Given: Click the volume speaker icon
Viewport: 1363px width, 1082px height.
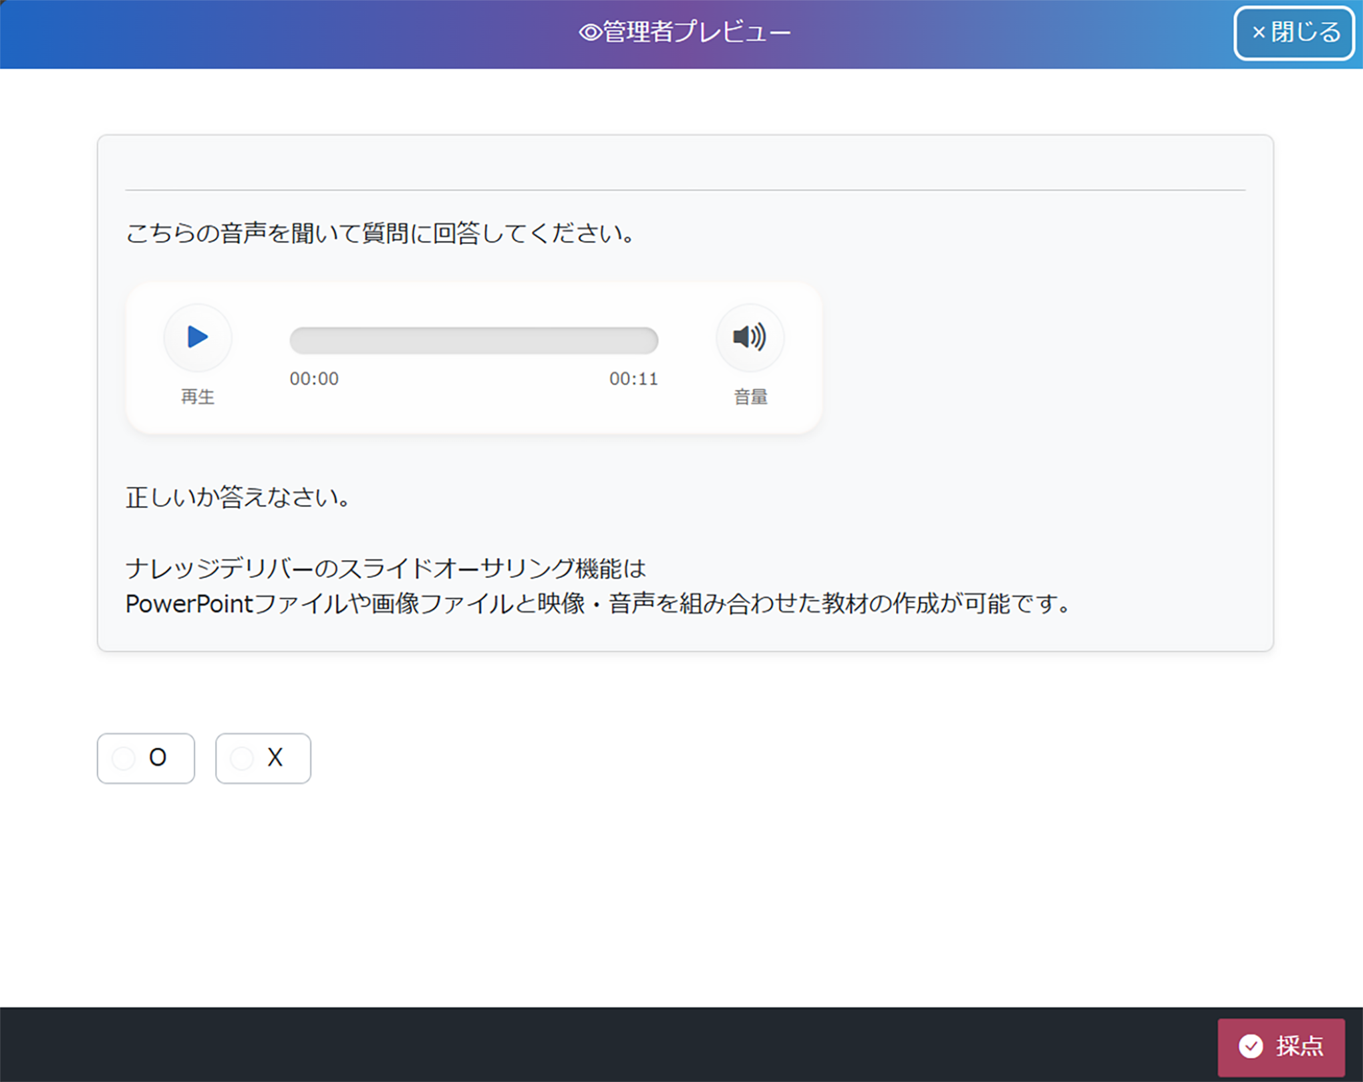Looking at the screenshot, I should [x=749, y=337].
